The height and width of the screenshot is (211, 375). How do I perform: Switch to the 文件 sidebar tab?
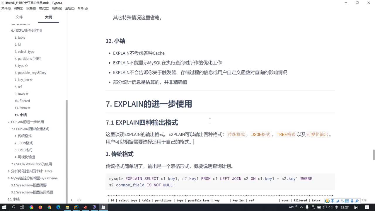[x=19, y=17]
